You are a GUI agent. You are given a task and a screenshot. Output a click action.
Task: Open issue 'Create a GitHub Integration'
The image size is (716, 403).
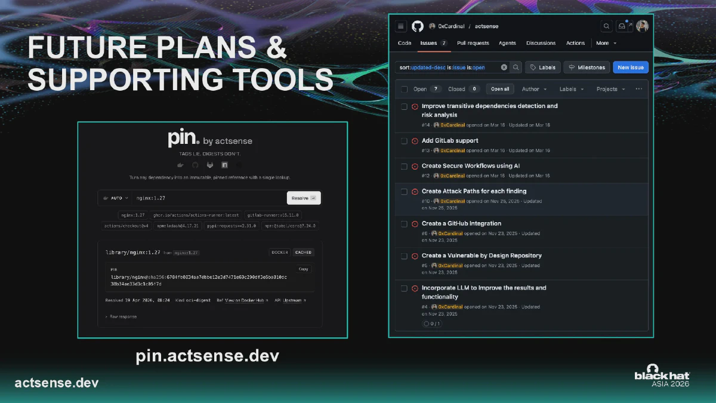[461, 224]
